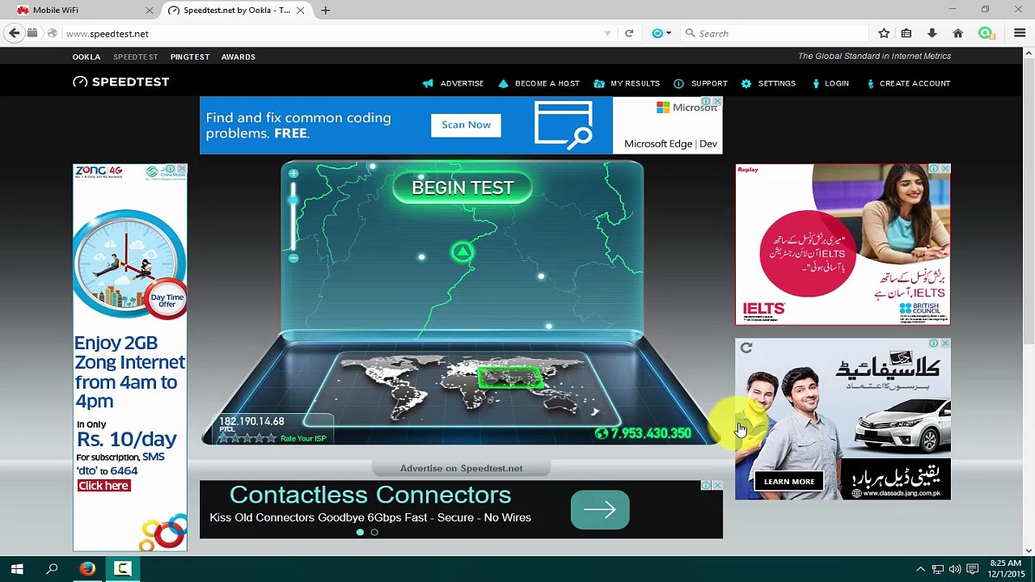Select the second ad carousel dot
This screenshot has width=1035, height=582.
pyautogui.click(x=374, y=532)
